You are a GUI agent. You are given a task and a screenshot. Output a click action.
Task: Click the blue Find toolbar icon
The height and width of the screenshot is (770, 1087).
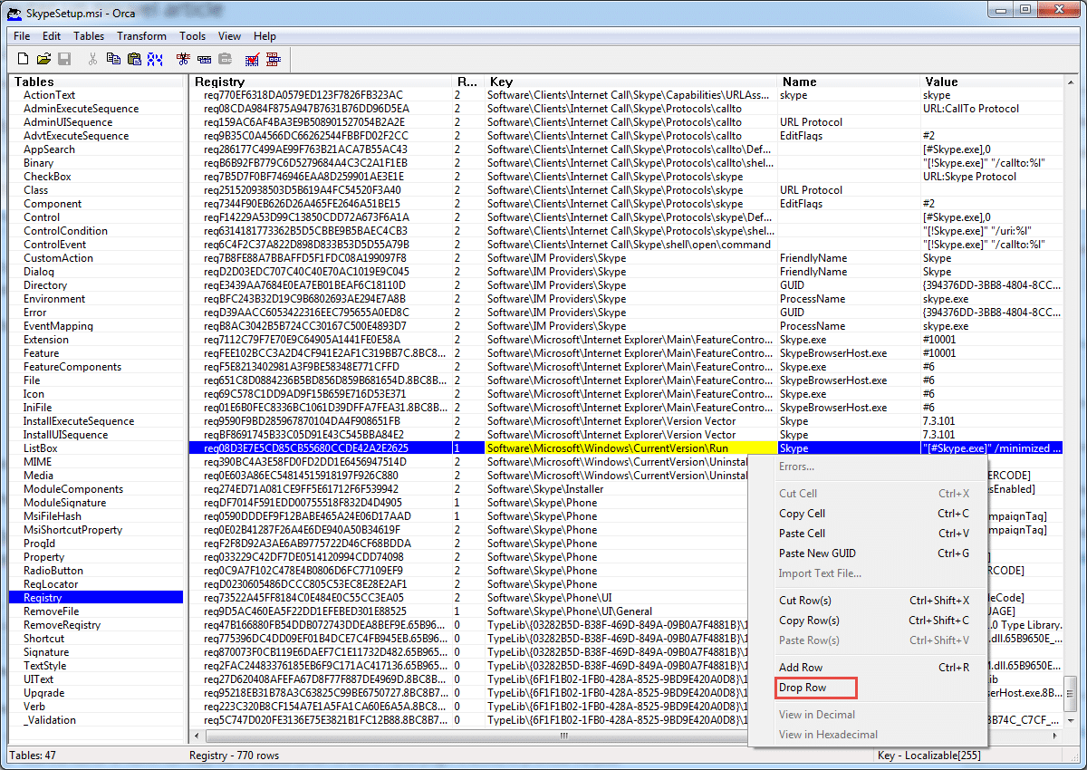tap(155, 59)
